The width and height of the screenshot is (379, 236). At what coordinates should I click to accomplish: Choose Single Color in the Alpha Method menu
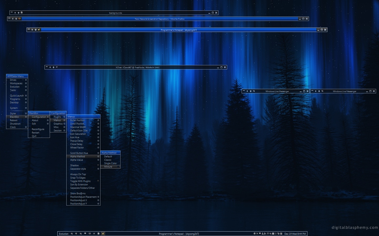click(x=110, y=163)
